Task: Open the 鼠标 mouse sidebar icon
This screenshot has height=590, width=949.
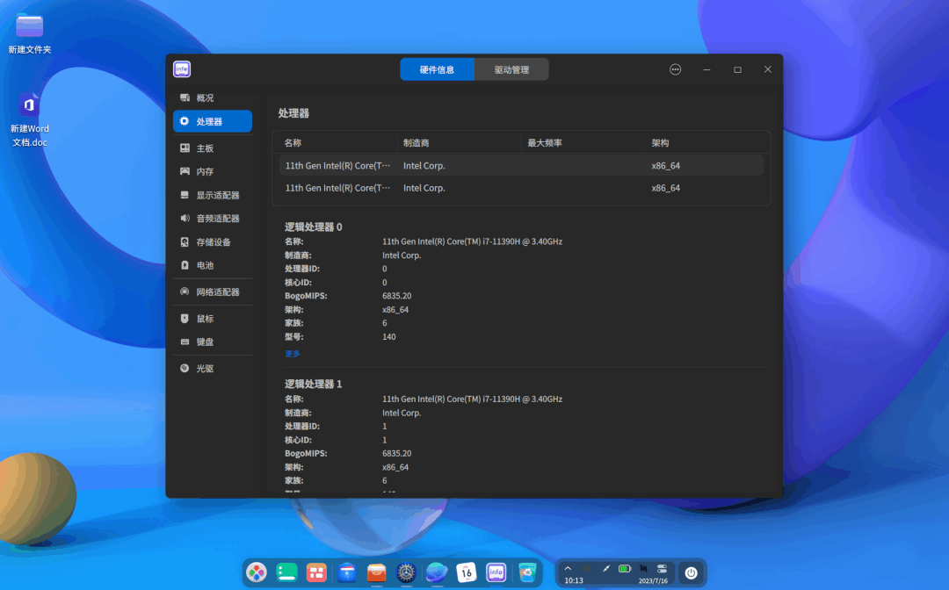Action: [x=185, y=319]
